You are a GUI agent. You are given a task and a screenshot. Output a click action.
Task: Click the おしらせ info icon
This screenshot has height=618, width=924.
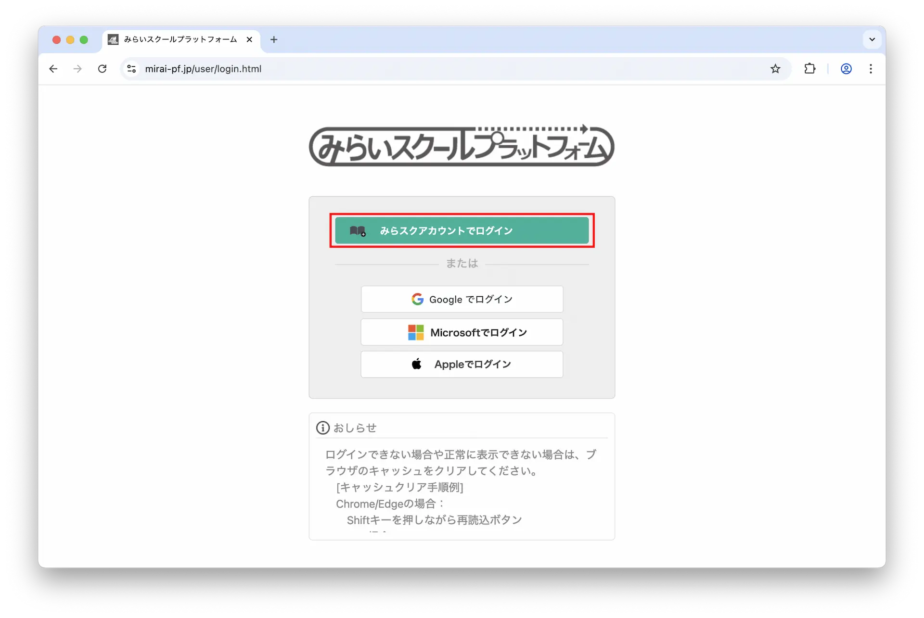[x=322, y=428]
